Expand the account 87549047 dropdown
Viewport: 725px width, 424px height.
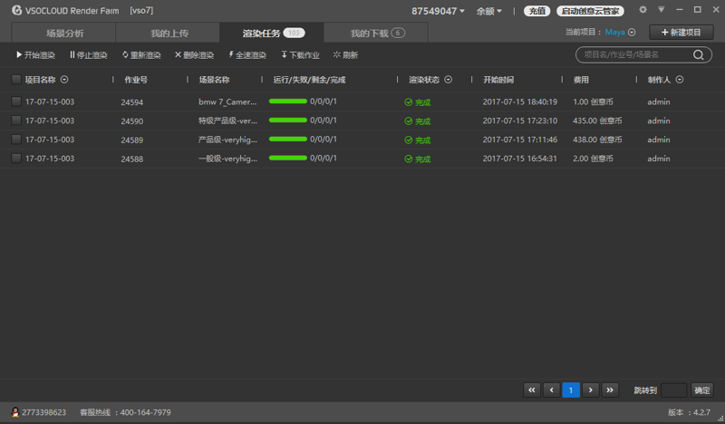[x=438, y=11]
